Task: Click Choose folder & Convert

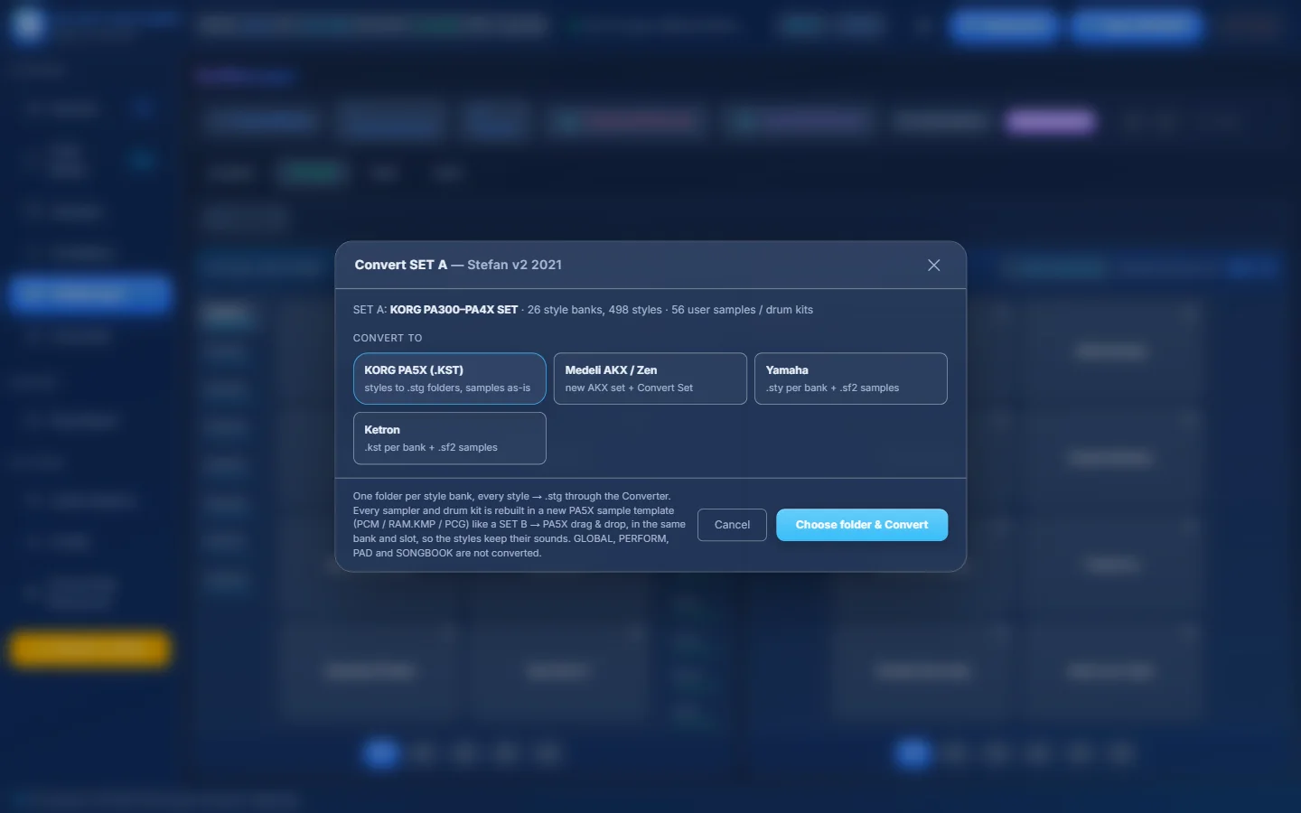Action: [x=862, y=525]
